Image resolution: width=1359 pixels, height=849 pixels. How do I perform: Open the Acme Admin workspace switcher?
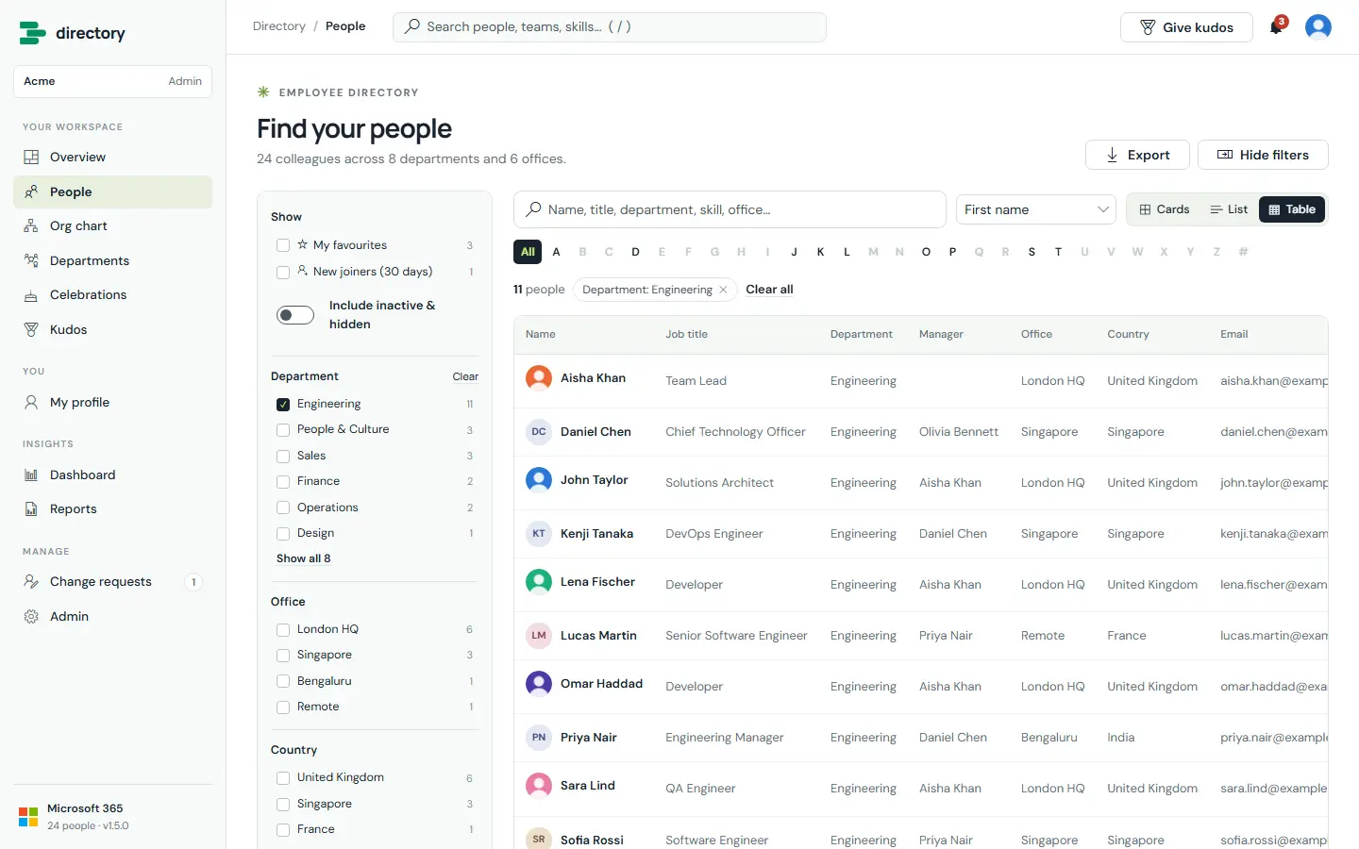click(112, 81)
